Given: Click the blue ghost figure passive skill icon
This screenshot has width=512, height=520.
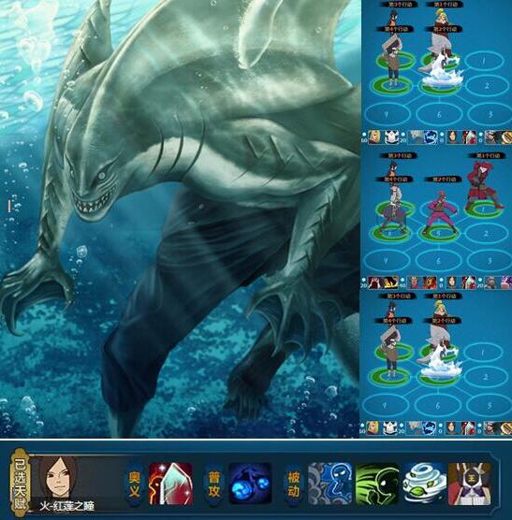Looking at the screenshot, I should point(329,484).
